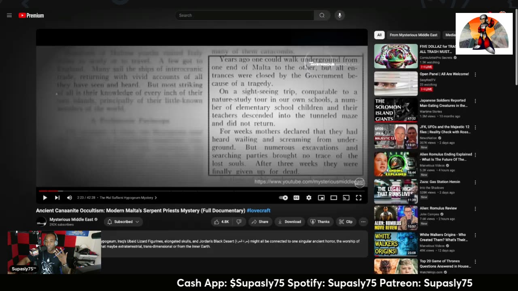The width and height of the screenshot is (518, 291).
Task: Go to YouTube Premium home logo
Action: [x=31, y=15]
